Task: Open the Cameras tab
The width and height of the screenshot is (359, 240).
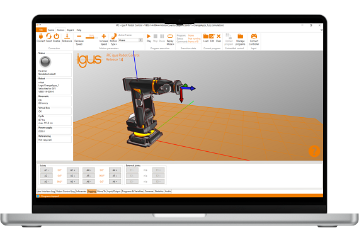Action: pos(149,191)
